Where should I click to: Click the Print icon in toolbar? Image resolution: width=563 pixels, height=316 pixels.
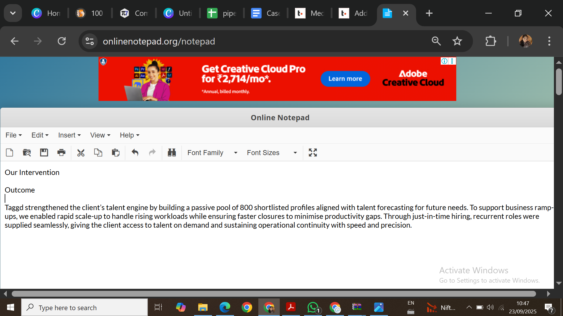coord(61,152)
